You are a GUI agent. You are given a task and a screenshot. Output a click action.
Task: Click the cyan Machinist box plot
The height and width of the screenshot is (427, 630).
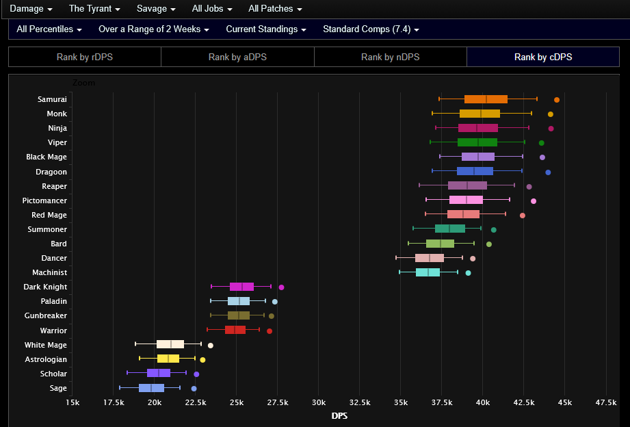[x=428, y=272]
